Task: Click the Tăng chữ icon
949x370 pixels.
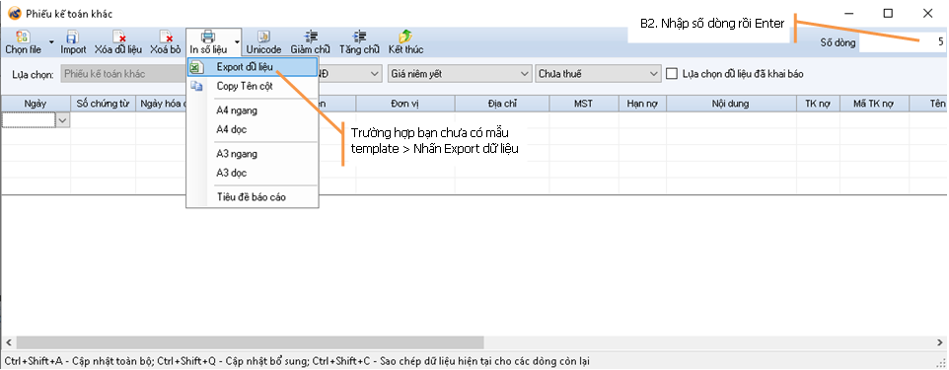Action: (x=359, y=37)
